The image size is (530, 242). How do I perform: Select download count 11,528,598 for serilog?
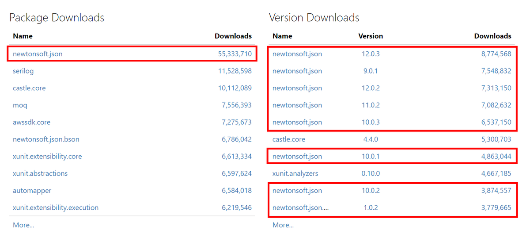[x=235, y=71]
